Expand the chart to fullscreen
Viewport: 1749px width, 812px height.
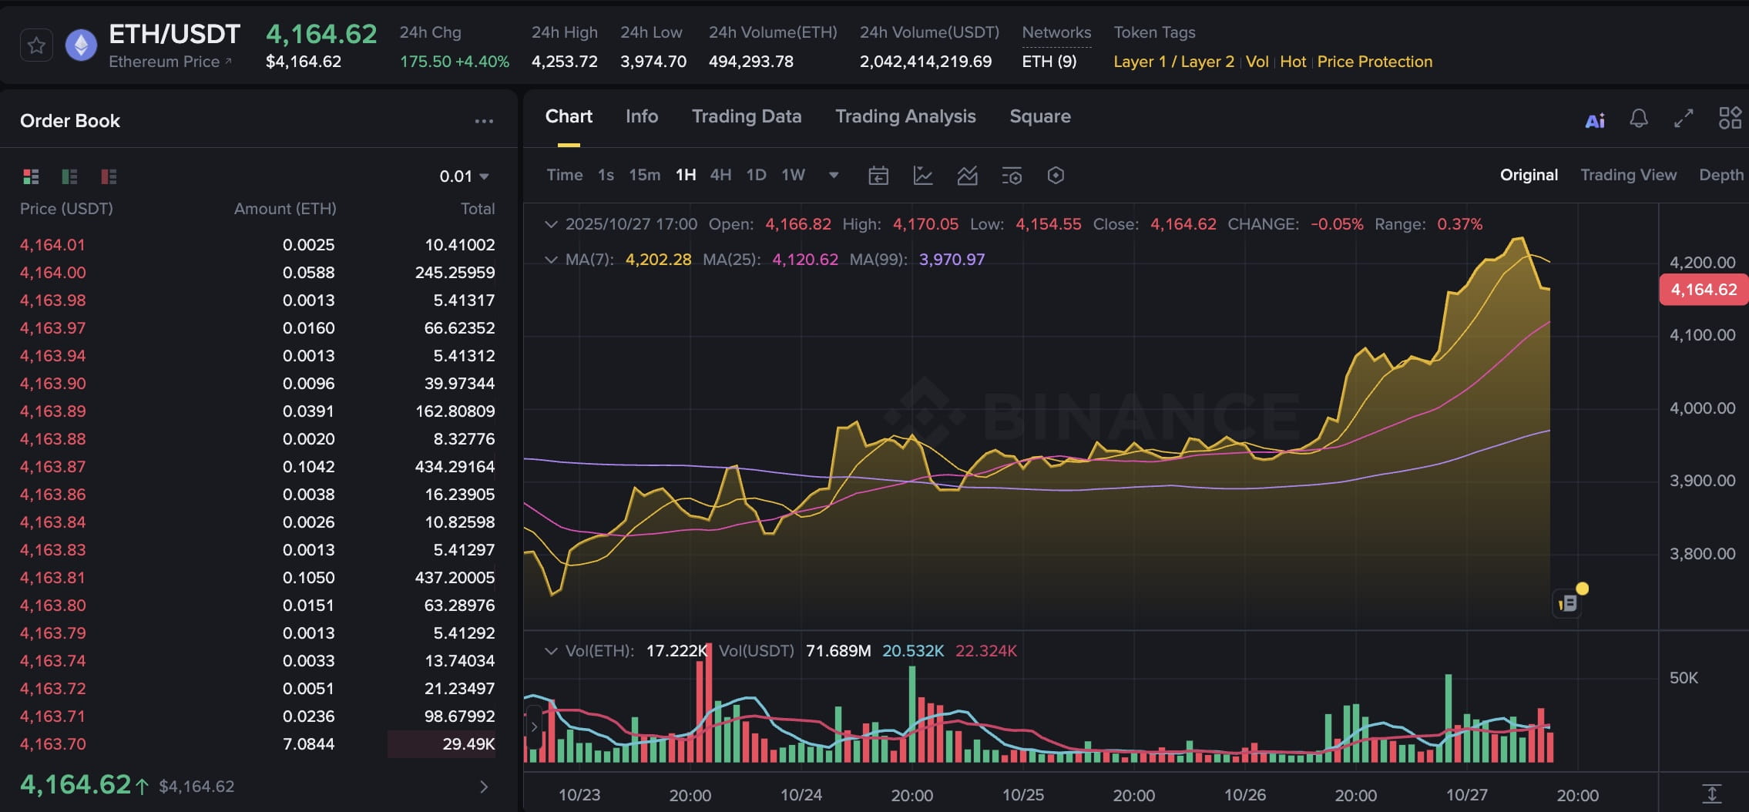tap(1683, 118)
